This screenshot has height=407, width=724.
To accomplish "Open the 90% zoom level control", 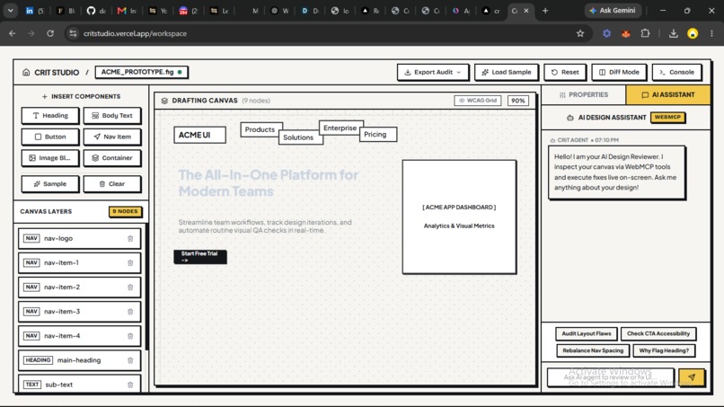I will click(518, 101).
